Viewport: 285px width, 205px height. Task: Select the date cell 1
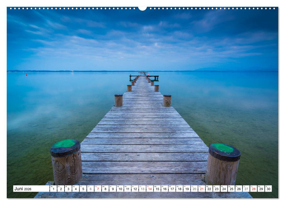53,189
